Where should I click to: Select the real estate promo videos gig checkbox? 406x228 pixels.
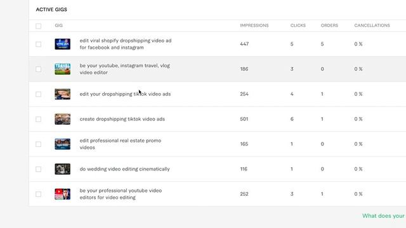point(38,144)
